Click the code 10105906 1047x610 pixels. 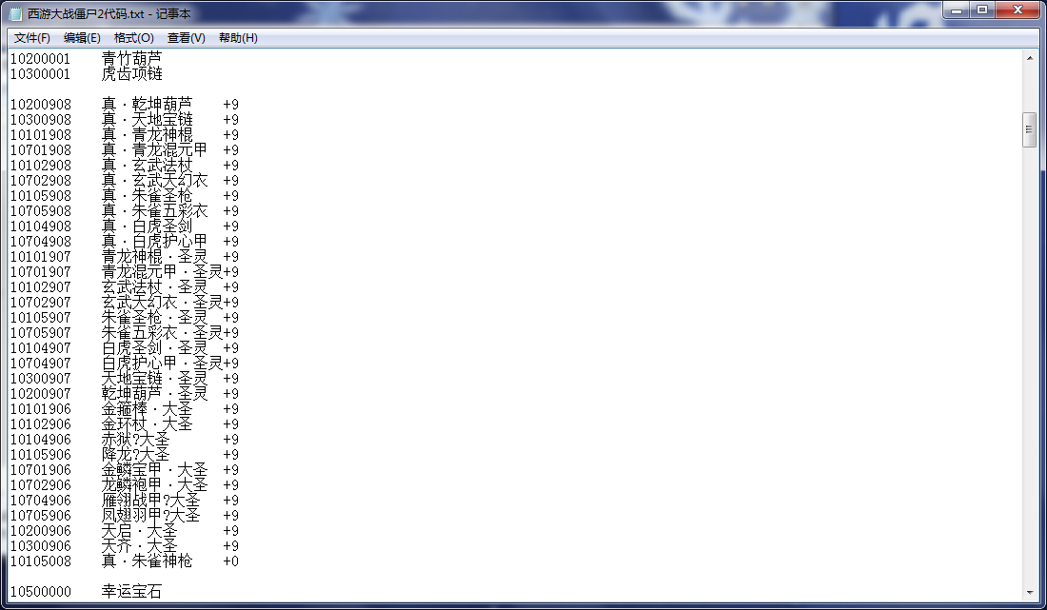[x=40, y=455]
